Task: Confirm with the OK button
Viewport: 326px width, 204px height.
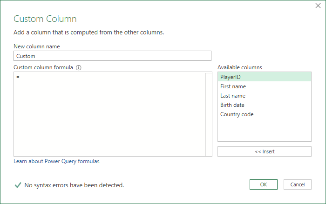Action: (x=264, y=184)
